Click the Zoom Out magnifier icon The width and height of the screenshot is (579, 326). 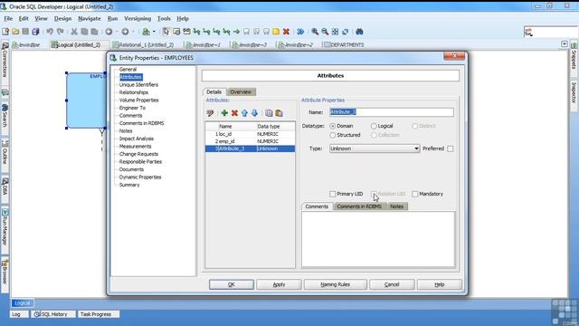[325, 32]
